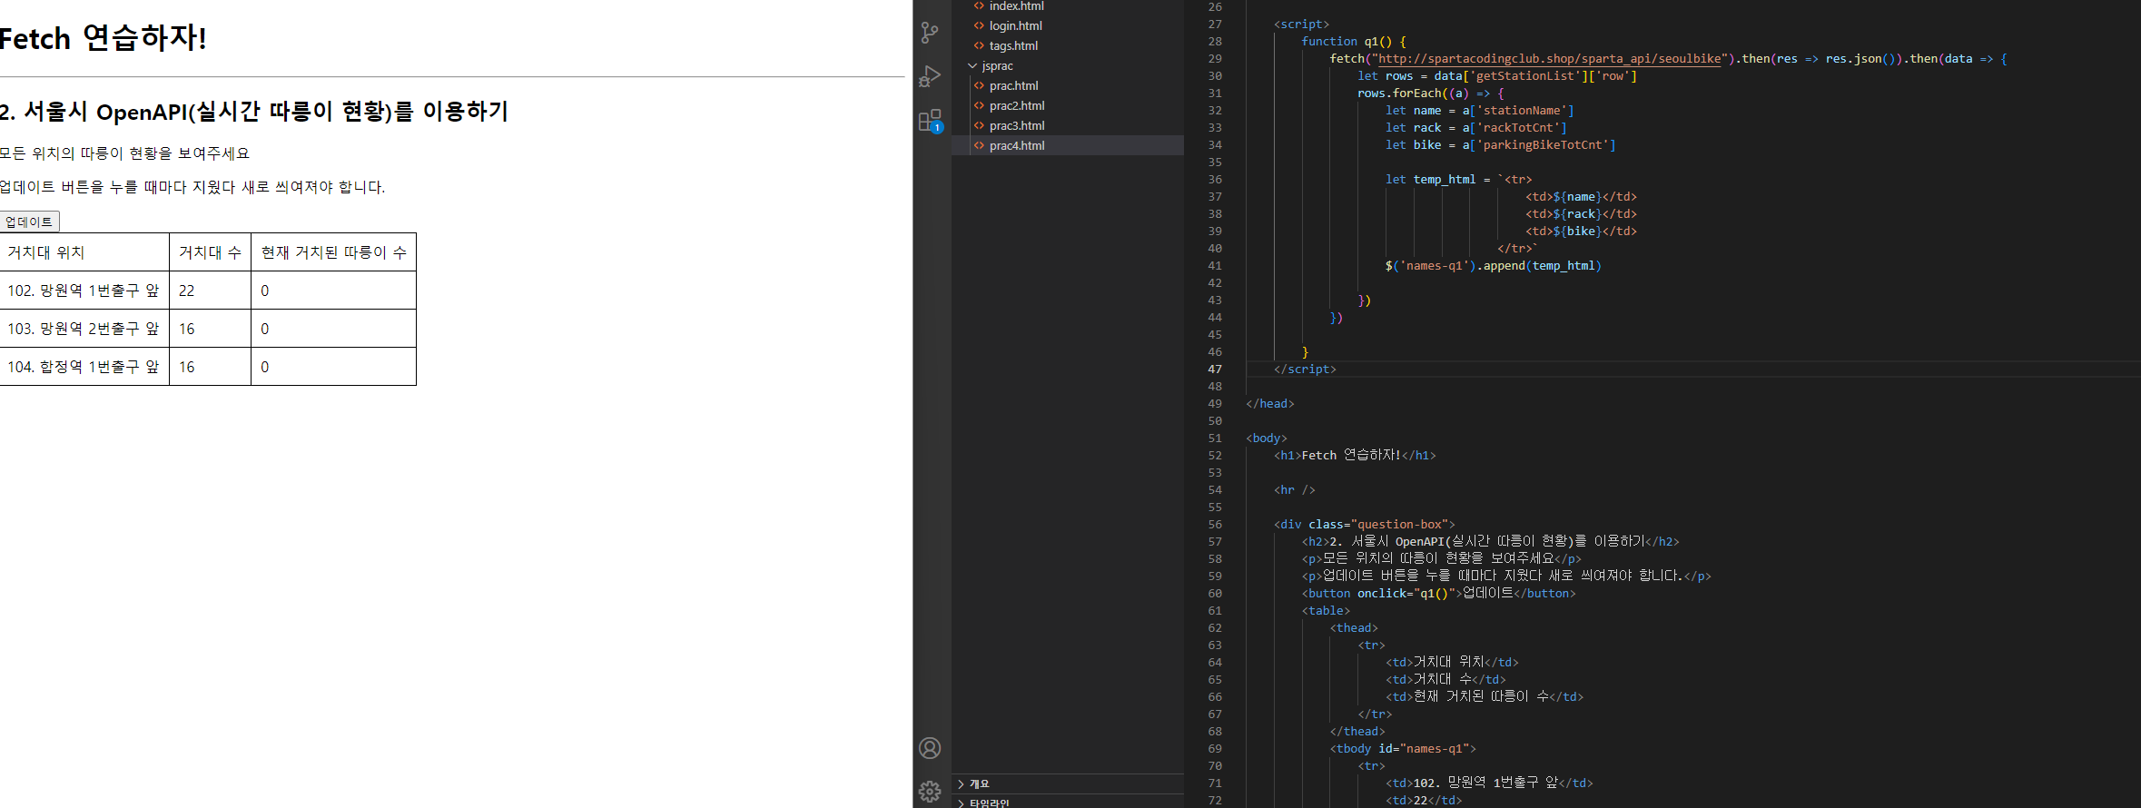Place cursor on "let name = a['stationName']" line
The width and height of the screenshot is (2141, 808).
pyautogui.click(x=1480, y=111)
